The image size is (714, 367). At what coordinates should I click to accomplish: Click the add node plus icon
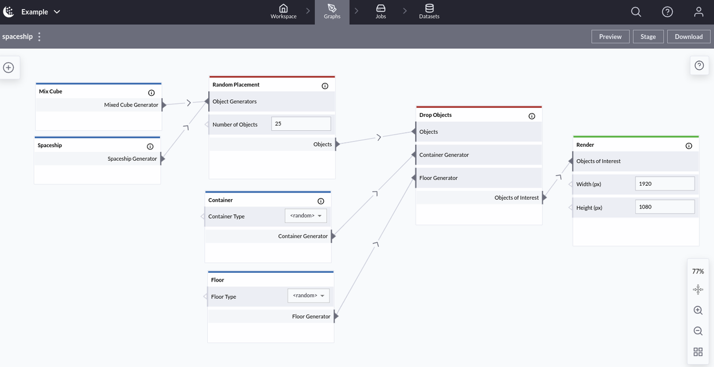click(x=9, y=68)
